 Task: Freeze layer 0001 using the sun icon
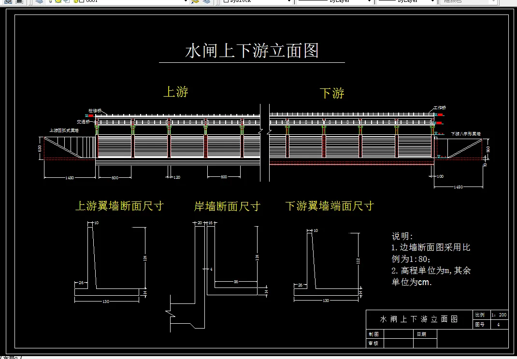coord(57,2)
